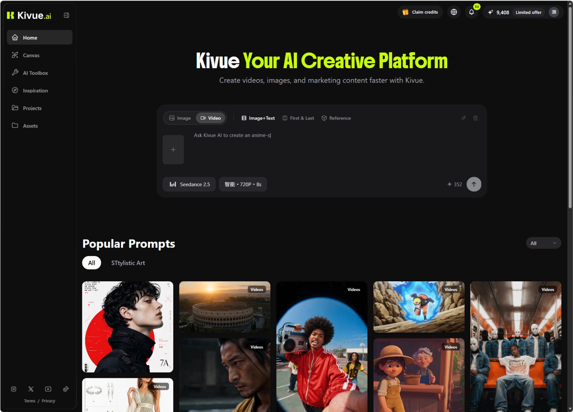Click the magic enhance prompt icon
This screenshot has width=573, height=412.
[x=463, y=118]
